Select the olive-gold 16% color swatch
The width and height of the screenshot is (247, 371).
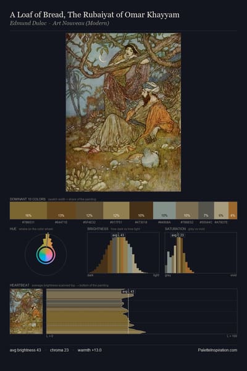tap(28, 210)
